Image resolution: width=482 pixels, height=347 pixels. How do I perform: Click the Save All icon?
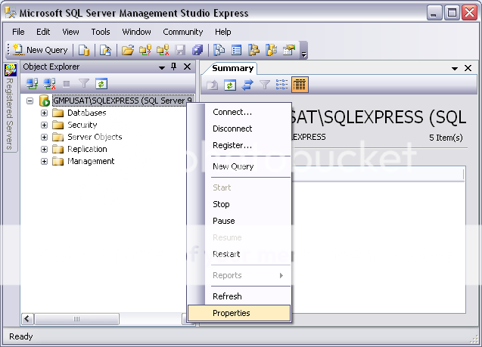coord(197,50)
